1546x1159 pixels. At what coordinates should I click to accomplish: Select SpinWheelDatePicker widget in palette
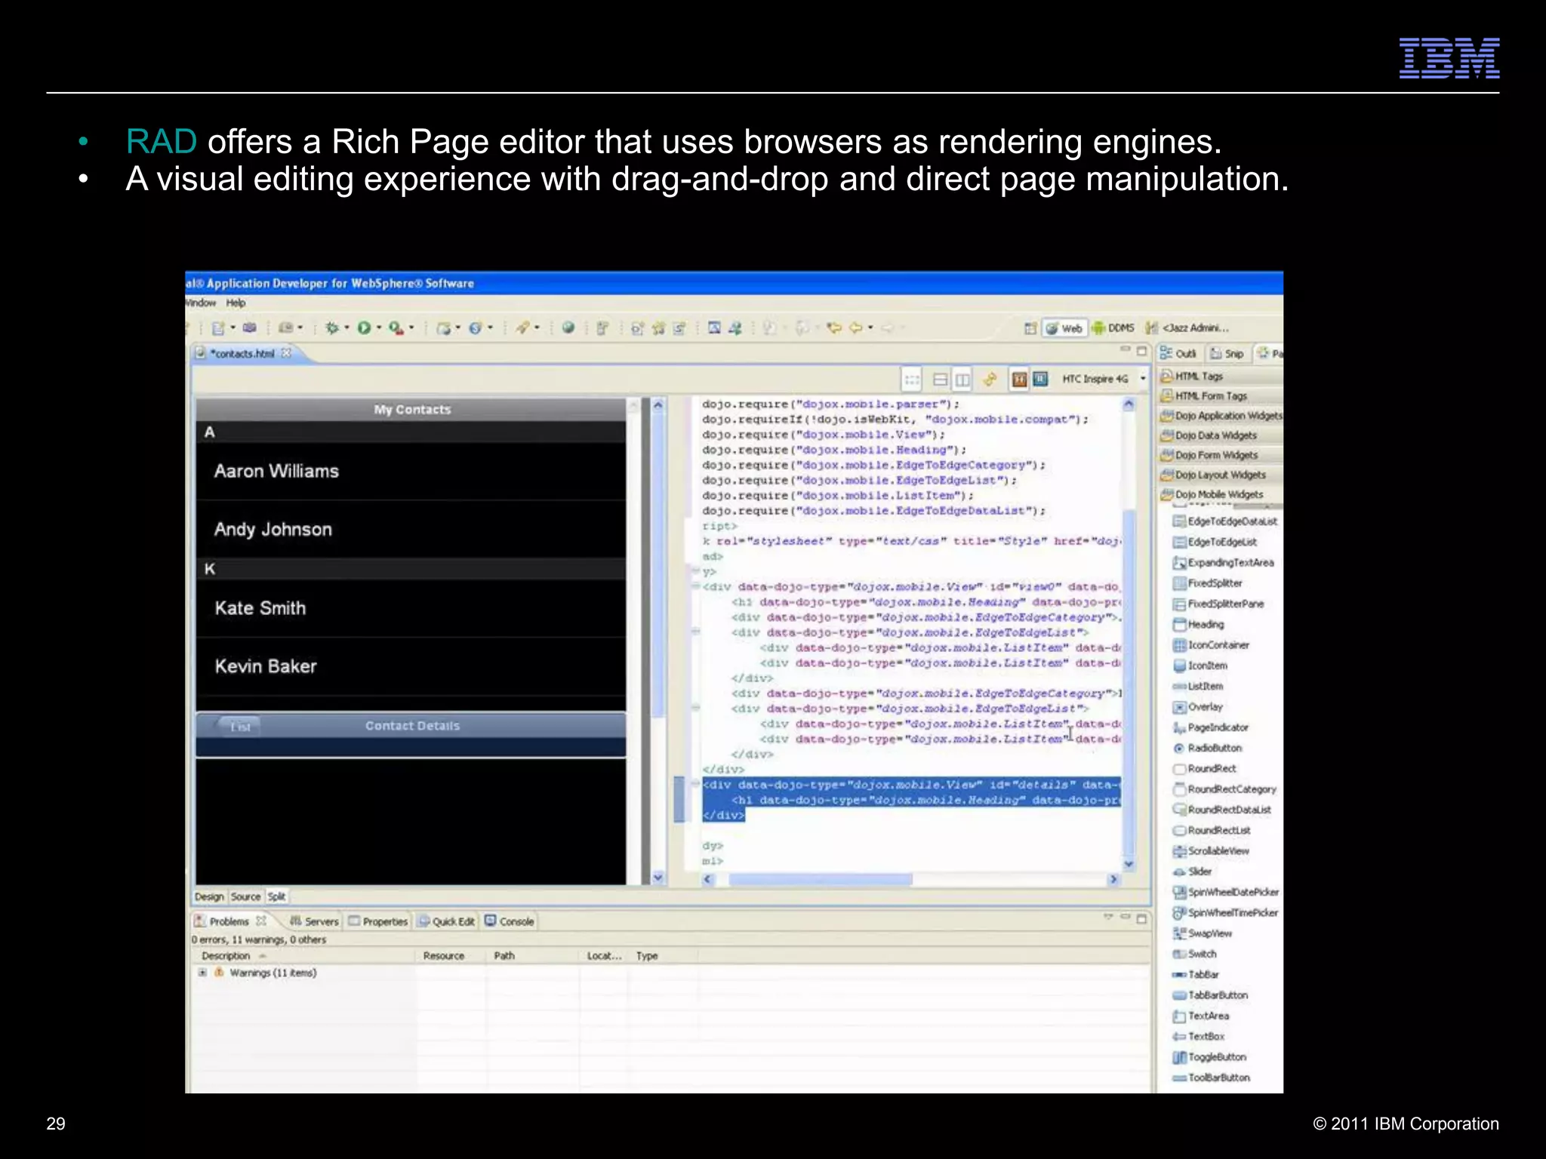click(1225, 892)
